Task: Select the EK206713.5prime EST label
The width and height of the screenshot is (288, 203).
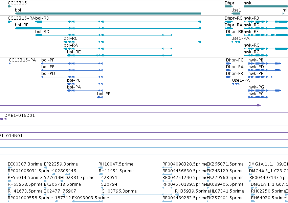Action: click(x=63, y=184)
